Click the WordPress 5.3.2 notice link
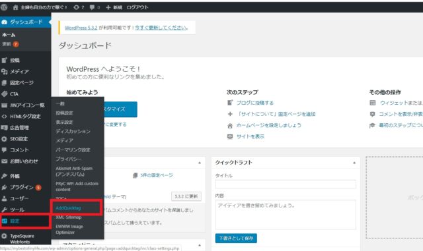Screen dimensions: 423x251 click(81, 28)
